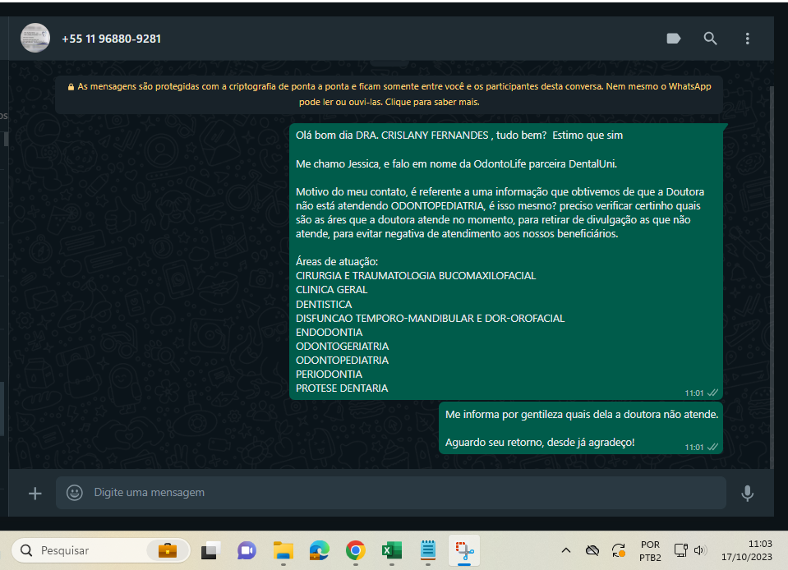Launch the Teams chat taskbar icon
Image resolution: width=788 pixels, height=570 pixels.
pyautogui.click(x=247, y=550)
